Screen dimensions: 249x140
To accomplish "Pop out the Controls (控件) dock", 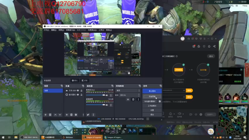I will click(x=161, y=86).
